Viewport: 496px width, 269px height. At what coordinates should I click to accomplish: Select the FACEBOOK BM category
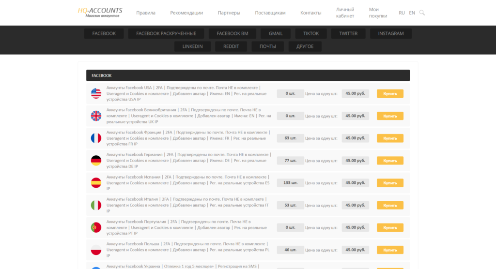(232, 33)
